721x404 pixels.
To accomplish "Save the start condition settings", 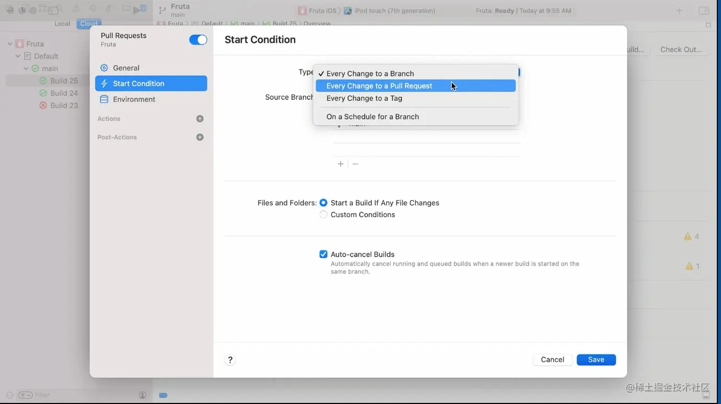I will pos(596,360).
